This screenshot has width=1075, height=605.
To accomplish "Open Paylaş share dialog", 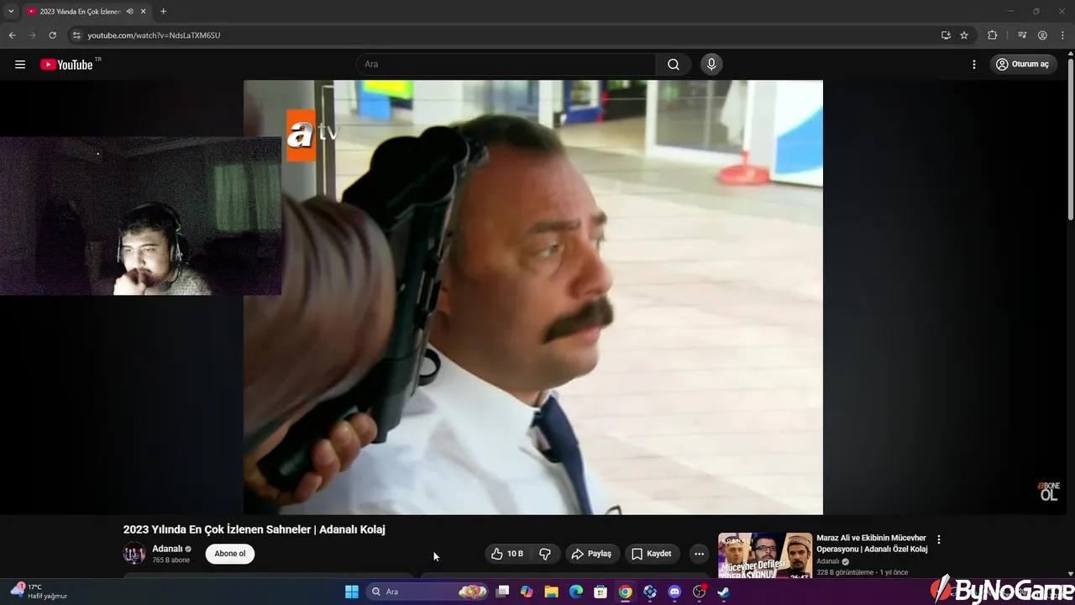I will [591, 554].
